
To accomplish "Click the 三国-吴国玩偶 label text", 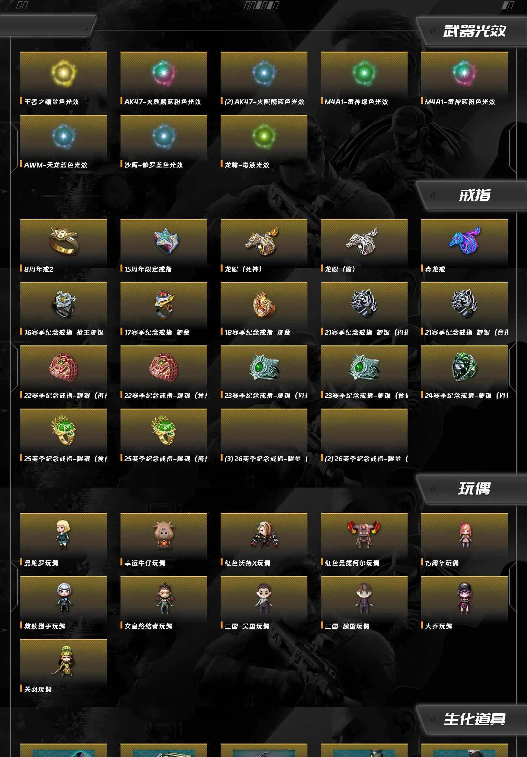I will (x=247, y=626).
